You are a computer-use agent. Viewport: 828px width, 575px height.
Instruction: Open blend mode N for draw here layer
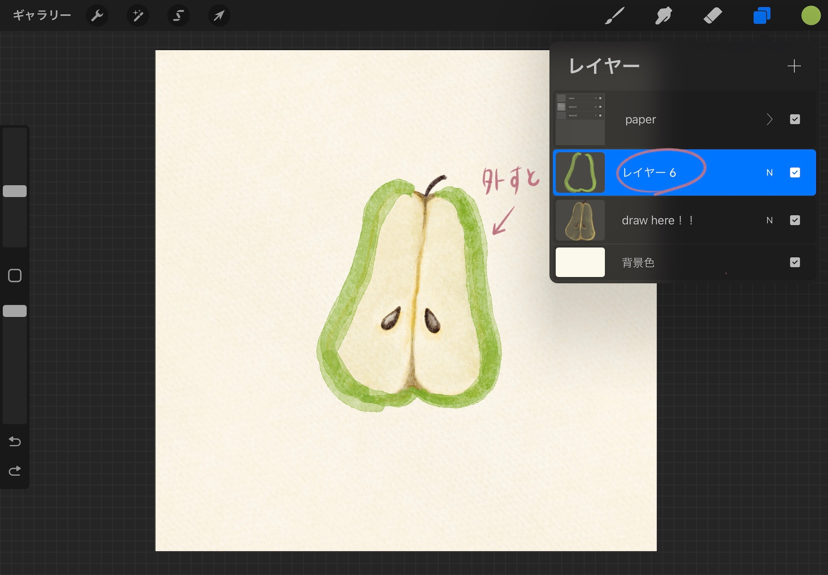769,220
